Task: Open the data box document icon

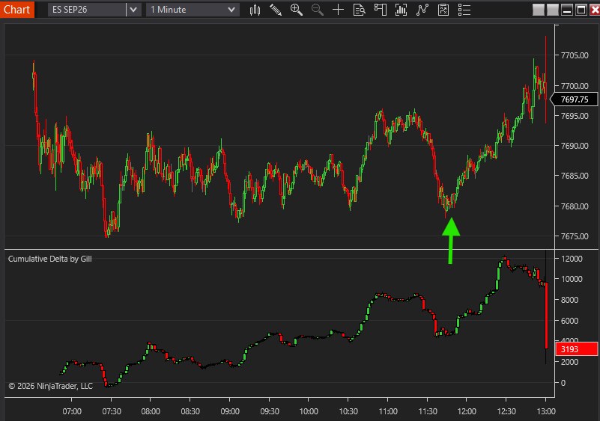Action: click(x=359, y=10)
